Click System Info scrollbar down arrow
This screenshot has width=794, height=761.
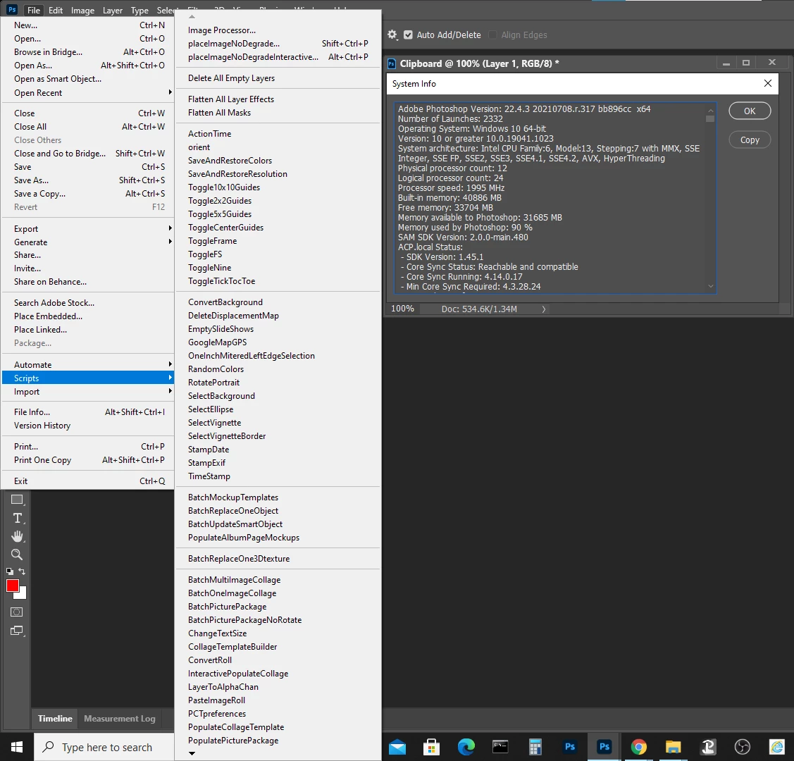tap(710, 286)
